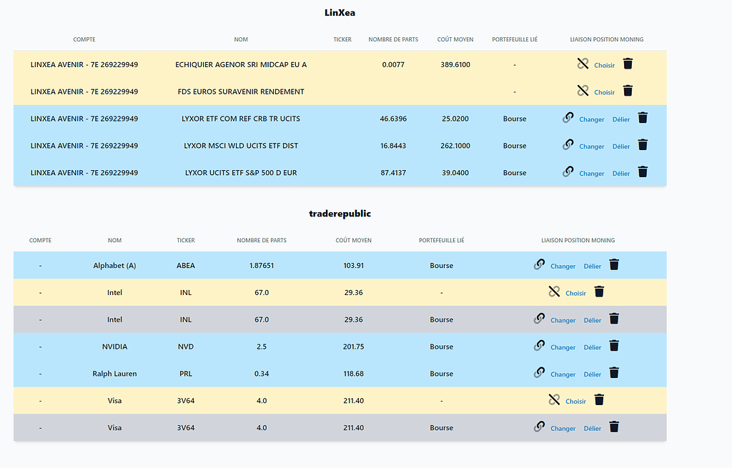Change the link for LYXOR S&P 500 D EUR
This screenshot has height=468, width=732.
[x=592, y=174]
